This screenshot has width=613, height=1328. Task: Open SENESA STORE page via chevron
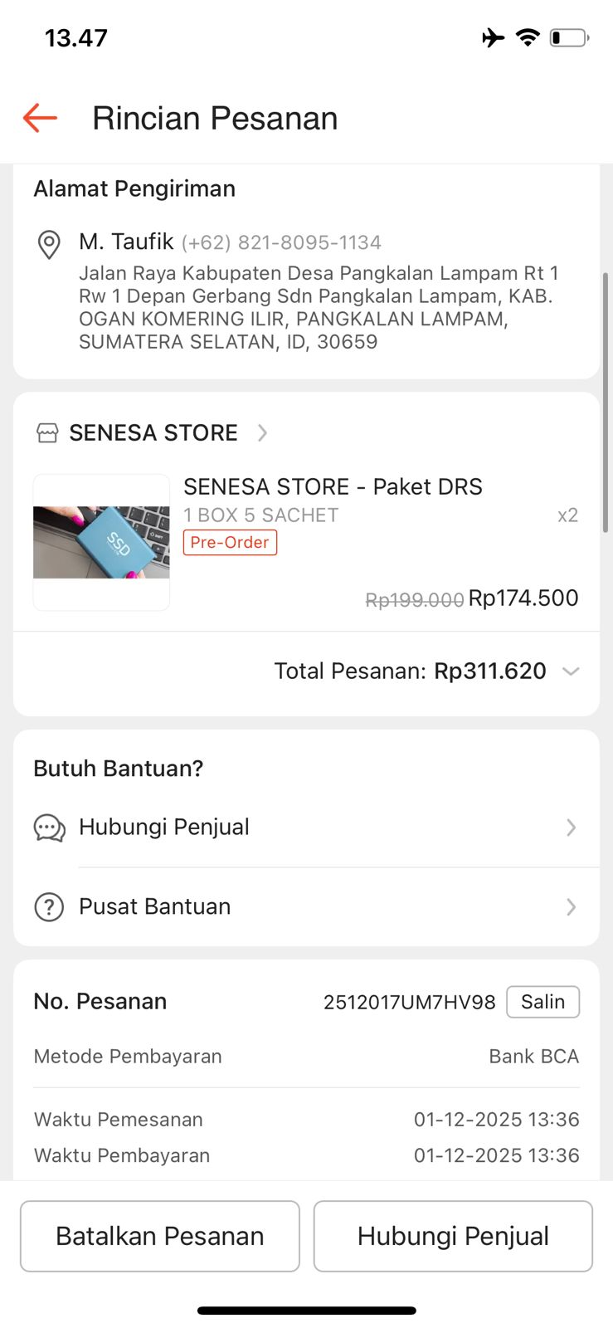coord(262,433)
